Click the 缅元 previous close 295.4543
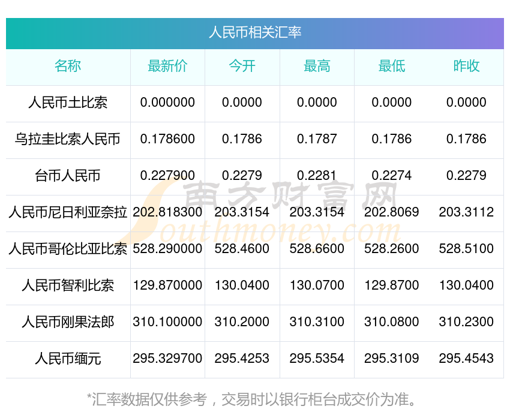Viewport: 510px width, 418px height. 466,359
